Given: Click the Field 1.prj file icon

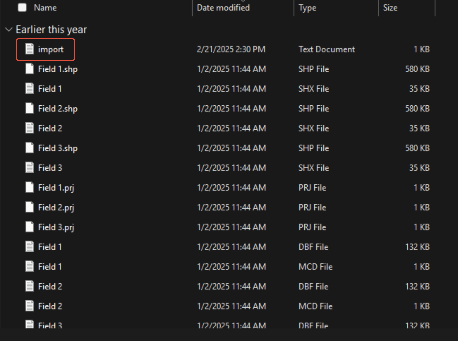Looking at the screenshot, I should click(30, 187).
